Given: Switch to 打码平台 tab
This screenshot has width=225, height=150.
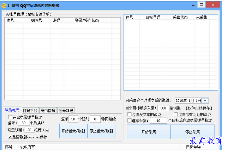Looking at the screenshot, I should click(x=30, y=111).
